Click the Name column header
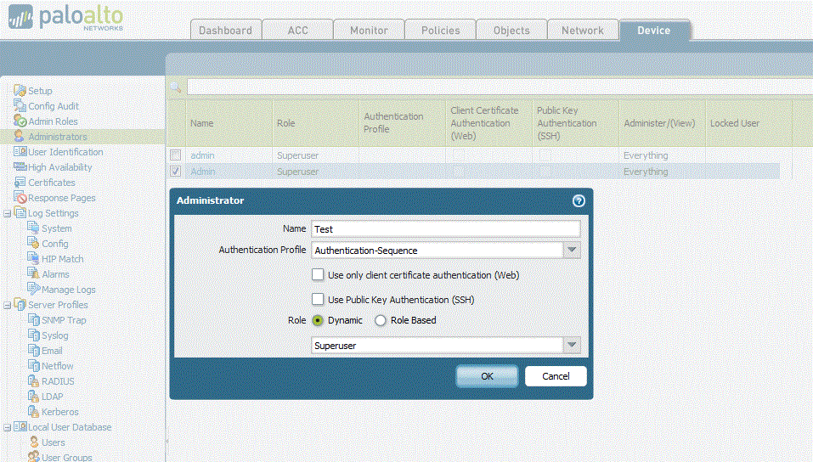 tap(229, 123)
